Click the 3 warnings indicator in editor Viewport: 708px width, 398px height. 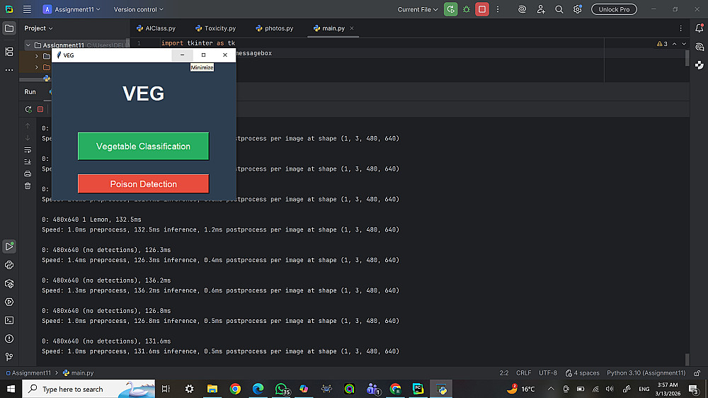click(662, 44)
